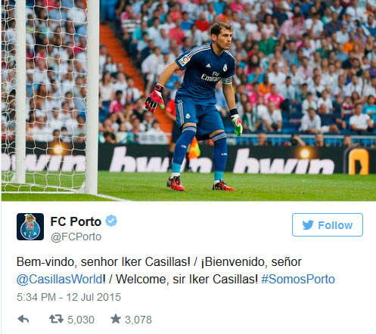Click the Twitter bird icon in Follow button
This screenshot has width=376, height=334.
coord(308,224)
